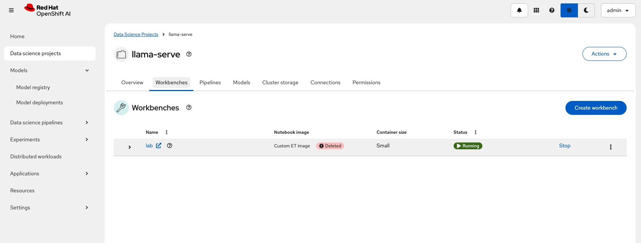Open the Cluster storage tab

tap(280, 82)
